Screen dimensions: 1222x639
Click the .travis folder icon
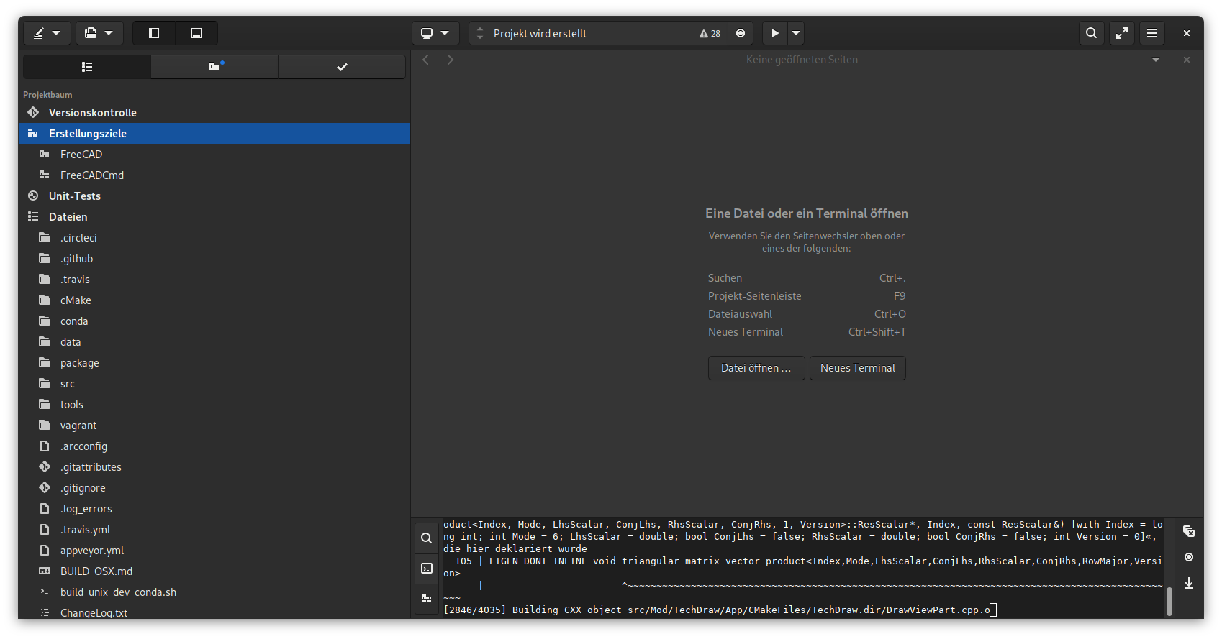[x=45, y=280]
